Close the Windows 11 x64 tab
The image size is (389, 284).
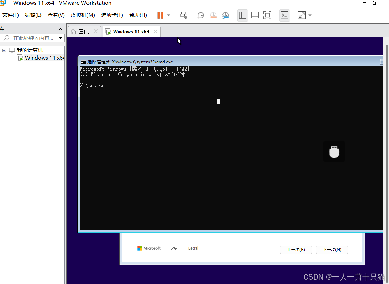click(155, 32)
